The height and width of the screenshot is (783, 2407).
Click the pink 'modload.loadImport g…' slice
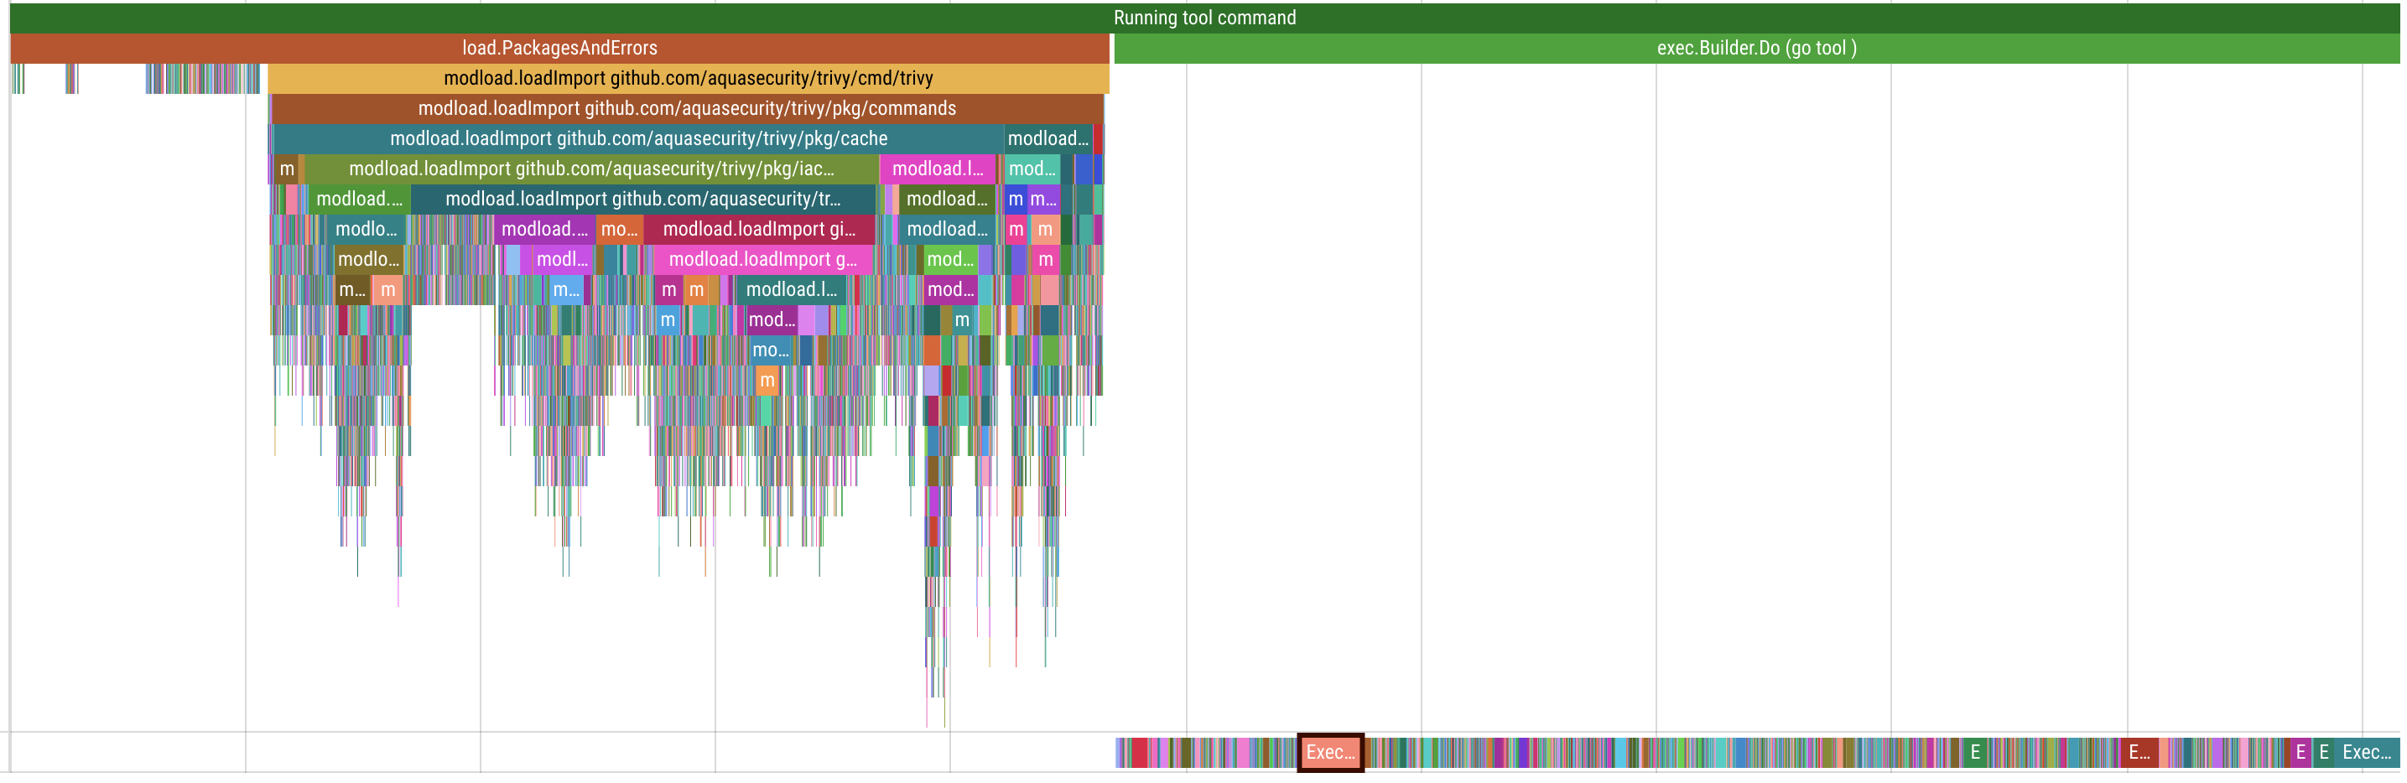coord(762,259)
